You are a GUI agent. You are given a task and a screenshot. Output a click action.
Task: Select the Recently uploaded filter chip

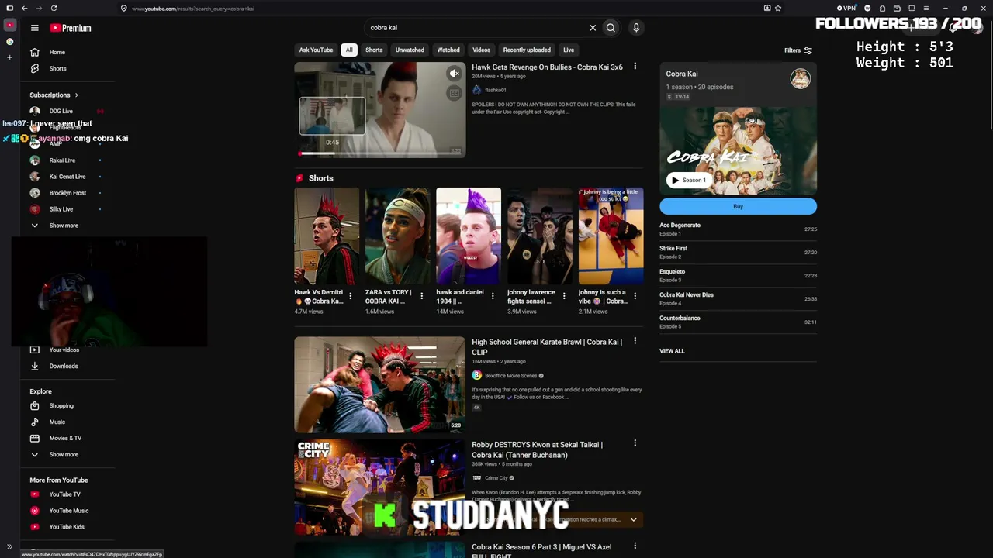point(527,50)
